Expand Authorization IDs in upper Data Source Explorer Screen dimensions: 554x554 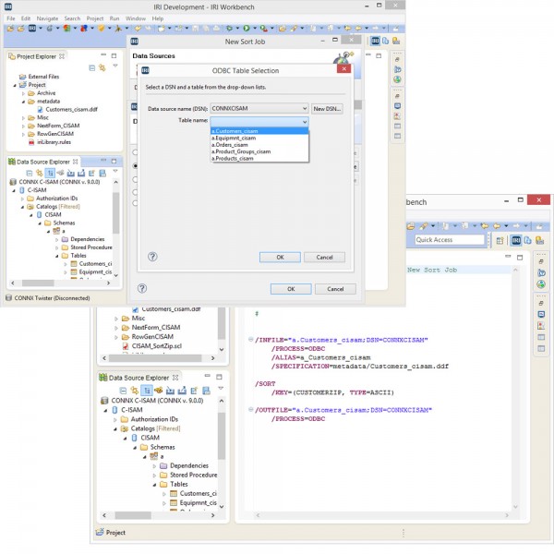[22, 199]
